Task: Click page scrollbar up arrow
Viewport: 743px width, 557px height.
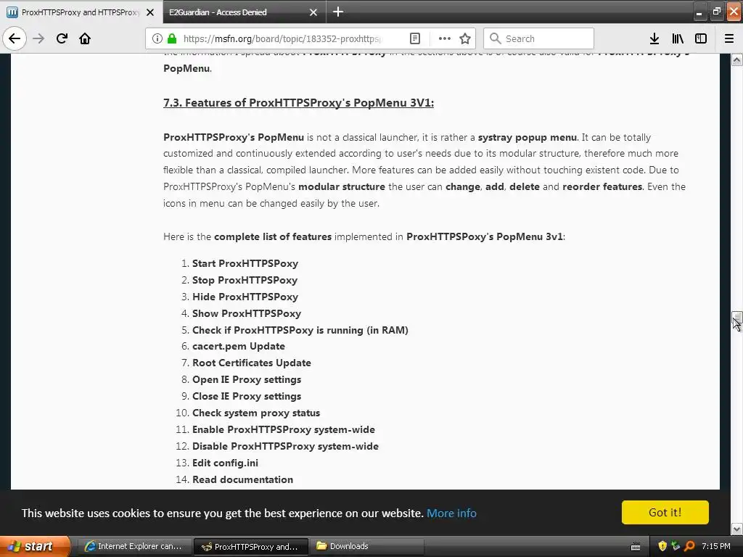Action: pos(736,59)
